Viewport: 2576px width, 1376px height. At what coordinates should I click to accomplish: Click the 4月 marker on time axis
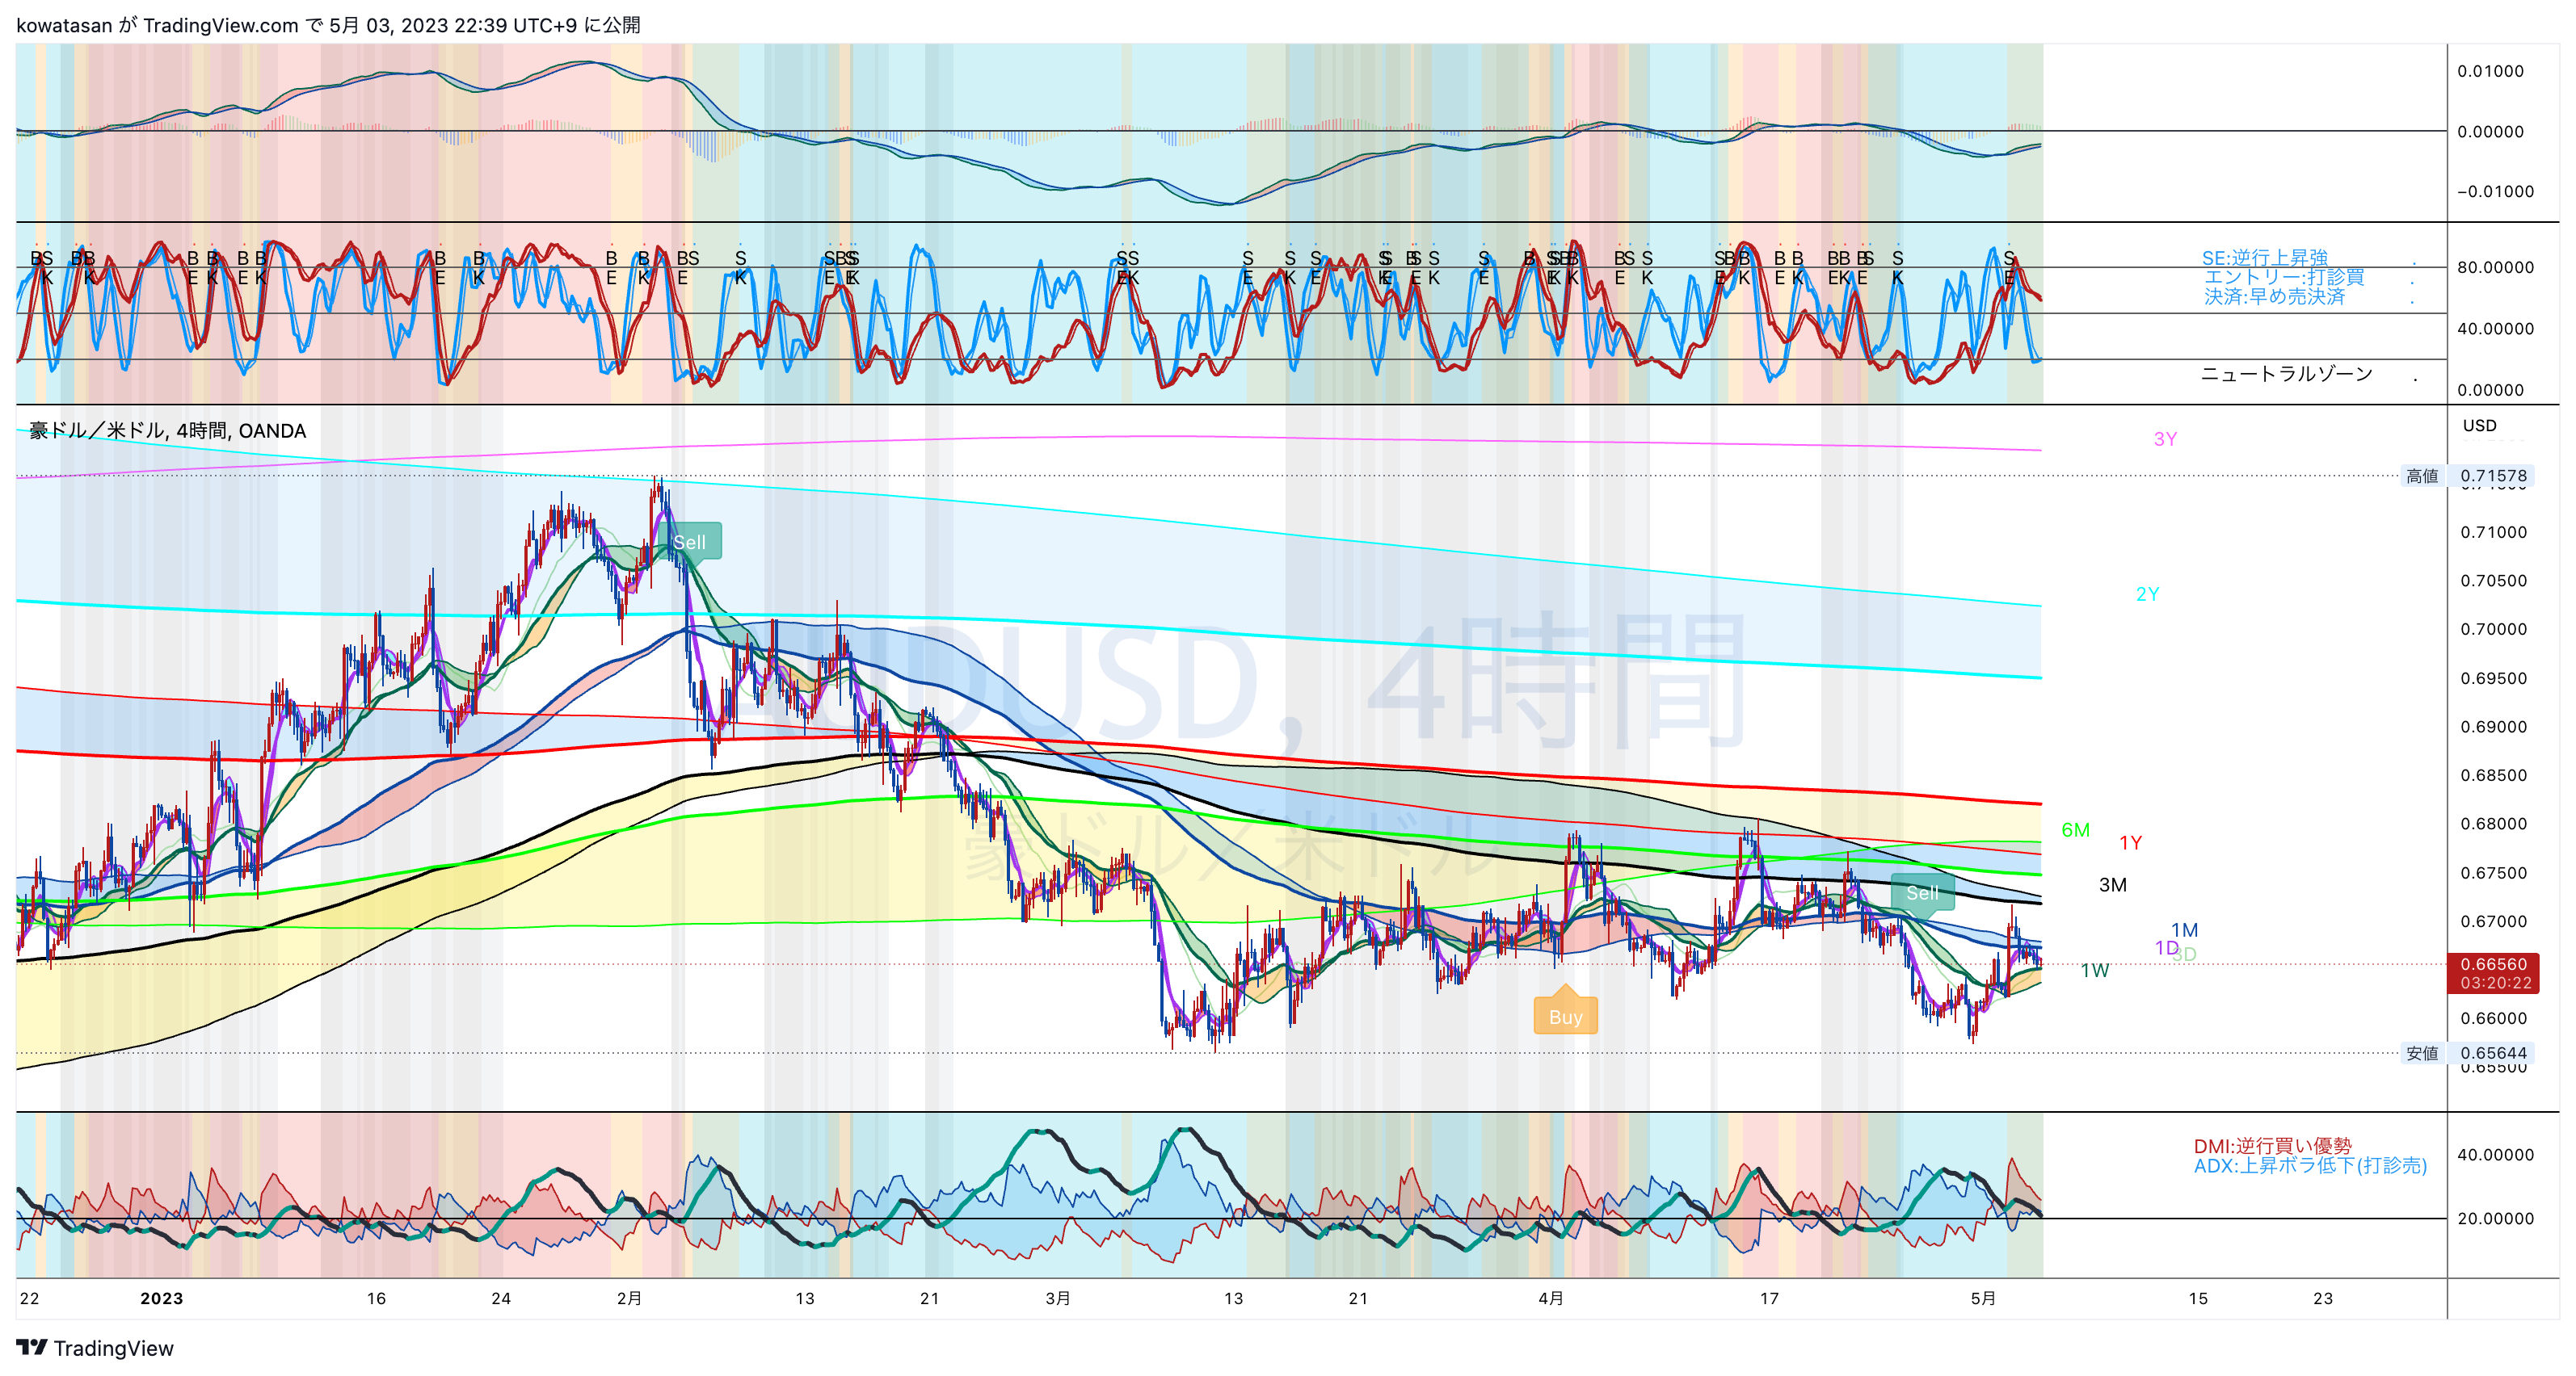click(x=1551, y=1298)
